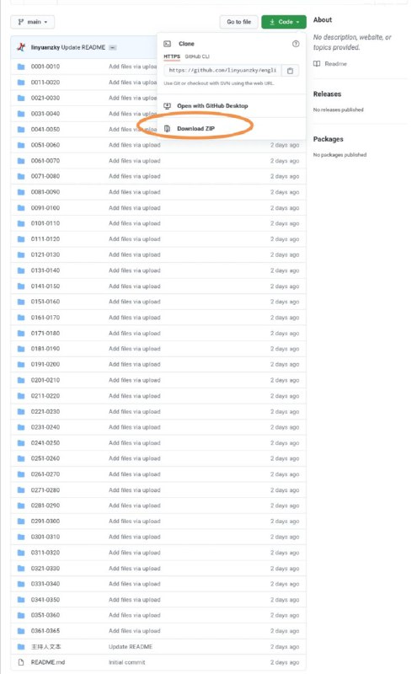
Task: Open folder 0261-0270
Action: (45, 474)
